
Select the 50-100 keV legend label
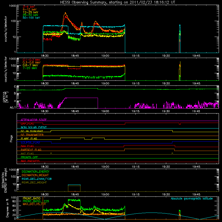click(31, 18)
